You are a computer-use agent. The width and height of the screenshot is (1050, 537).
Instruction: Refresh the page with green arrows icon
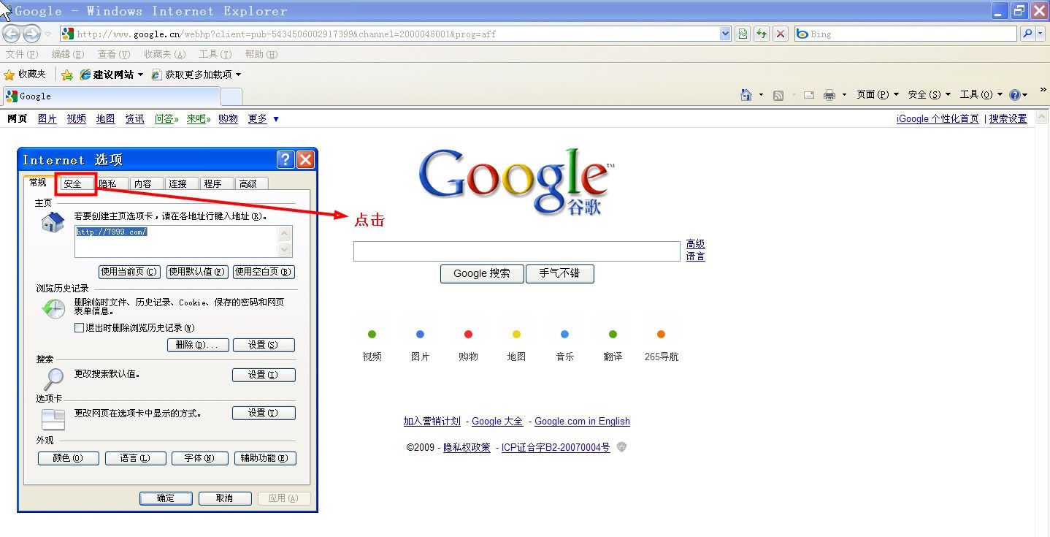pos(762,34)
